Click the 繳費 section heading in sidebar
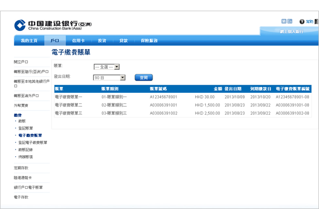Image resolution: width=319 pixels, height=209 pixels. tap(18, 115)
